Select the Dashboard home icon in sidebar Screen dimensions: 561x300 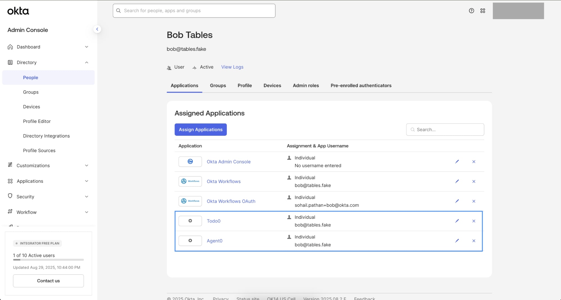[x=10, y=47]
